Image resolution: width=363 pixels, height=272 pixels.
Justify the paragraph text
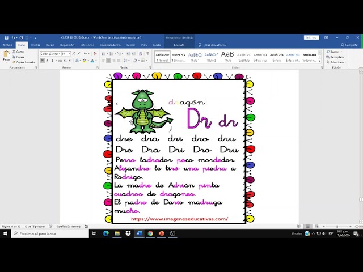[x=119, y=61]
